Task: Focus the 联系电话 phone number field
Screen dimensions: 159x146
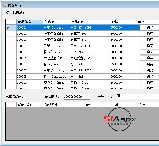Action: tap(76, 96)
